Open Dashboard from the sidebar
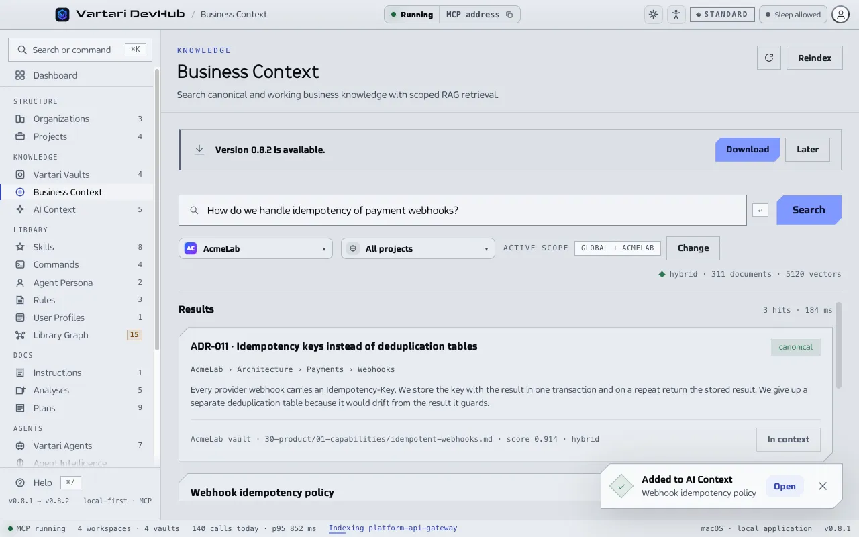This screenshot has height=537, width=859. click(x=77, y=75)
